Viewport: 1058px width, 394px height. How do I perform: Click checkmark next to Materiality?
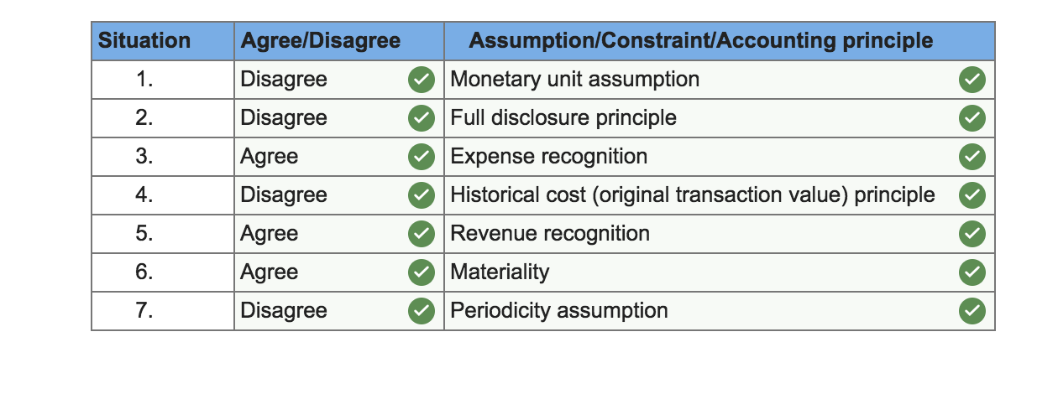click(972, 272)
